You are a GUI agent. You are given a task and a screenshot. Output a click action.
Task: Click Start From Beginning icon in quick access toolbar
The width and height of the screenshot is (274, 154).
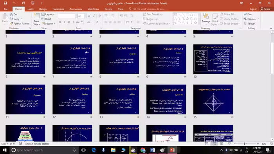coord(32,3)
